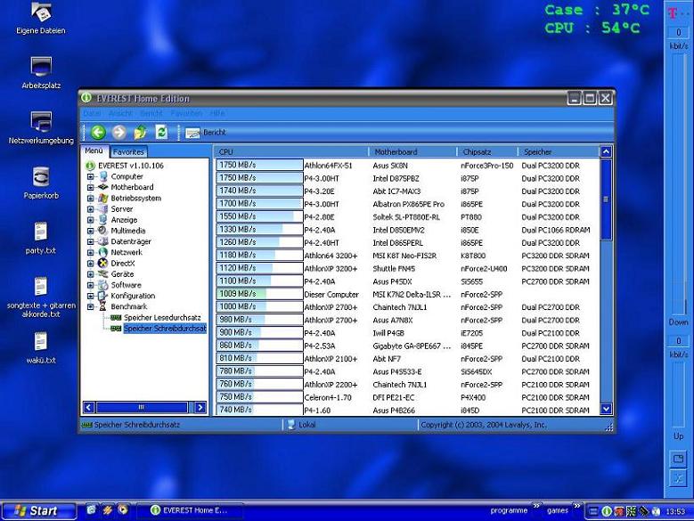
Task: Expand the Datenträger tree node
Action: 91,241
